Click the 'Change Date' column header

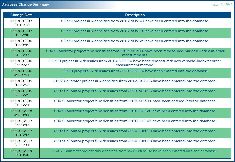coord(22,15)
